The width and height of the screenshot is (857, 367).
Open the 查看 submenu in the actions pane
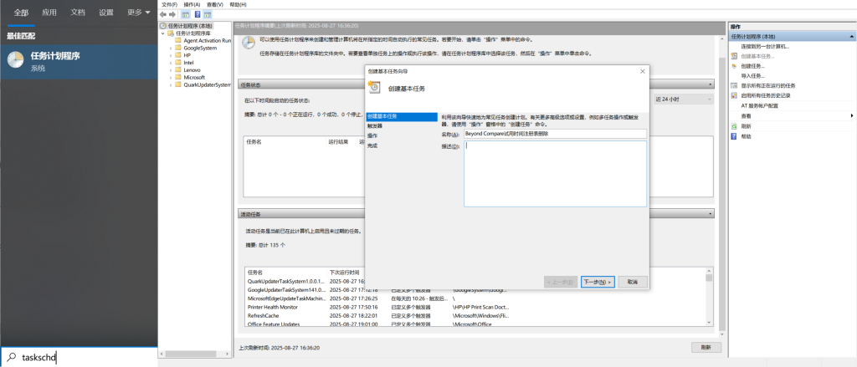click(792, 115)
